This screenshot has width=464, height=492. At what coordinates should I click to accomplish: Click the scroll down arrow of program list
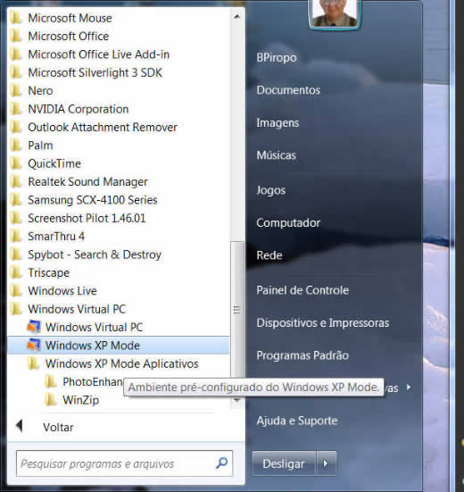coord(237,400)
